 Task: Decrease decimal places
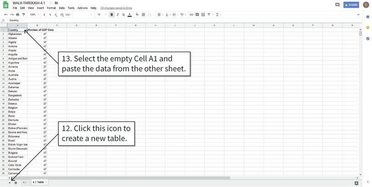[x=56, y=15]
